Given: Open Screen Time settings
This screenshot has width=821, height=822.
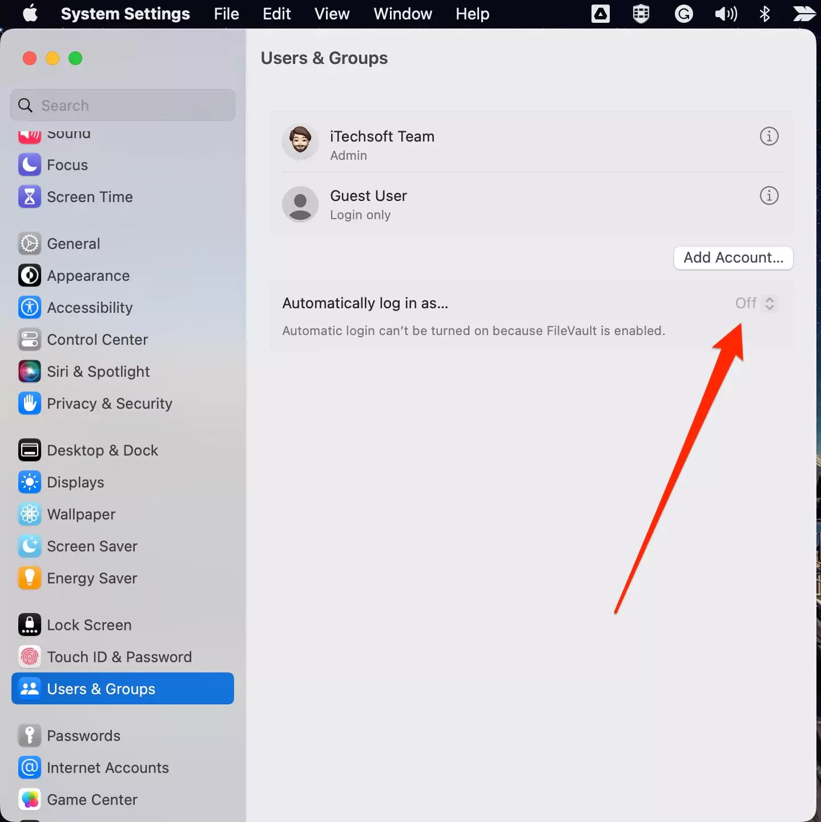Looking at the screenshot, I should pyautogui.click(x=29, y=196).
